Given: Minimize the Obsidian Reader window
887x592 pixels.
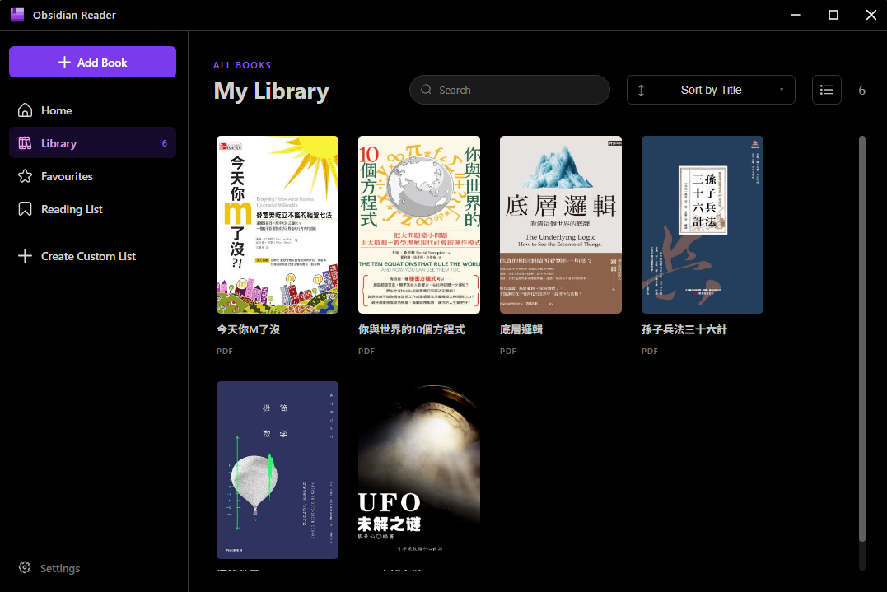Looking at the screenshot, I should (x=796, y=15).
